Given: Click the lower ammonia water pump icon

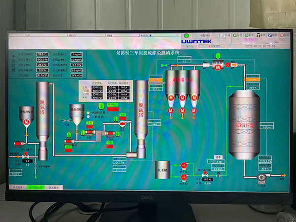Looking at the screenshot, I should 184,176.
